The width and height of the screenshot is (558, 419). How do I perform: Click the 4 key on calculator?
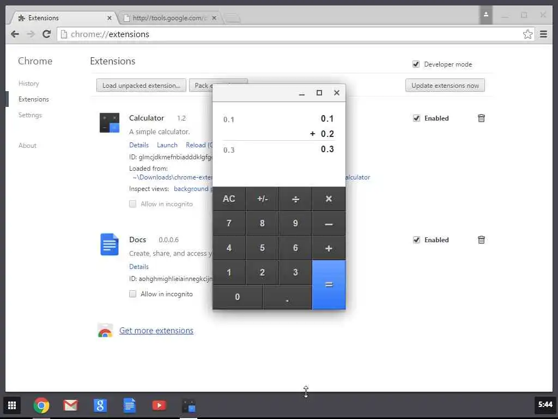click(229, 248)
